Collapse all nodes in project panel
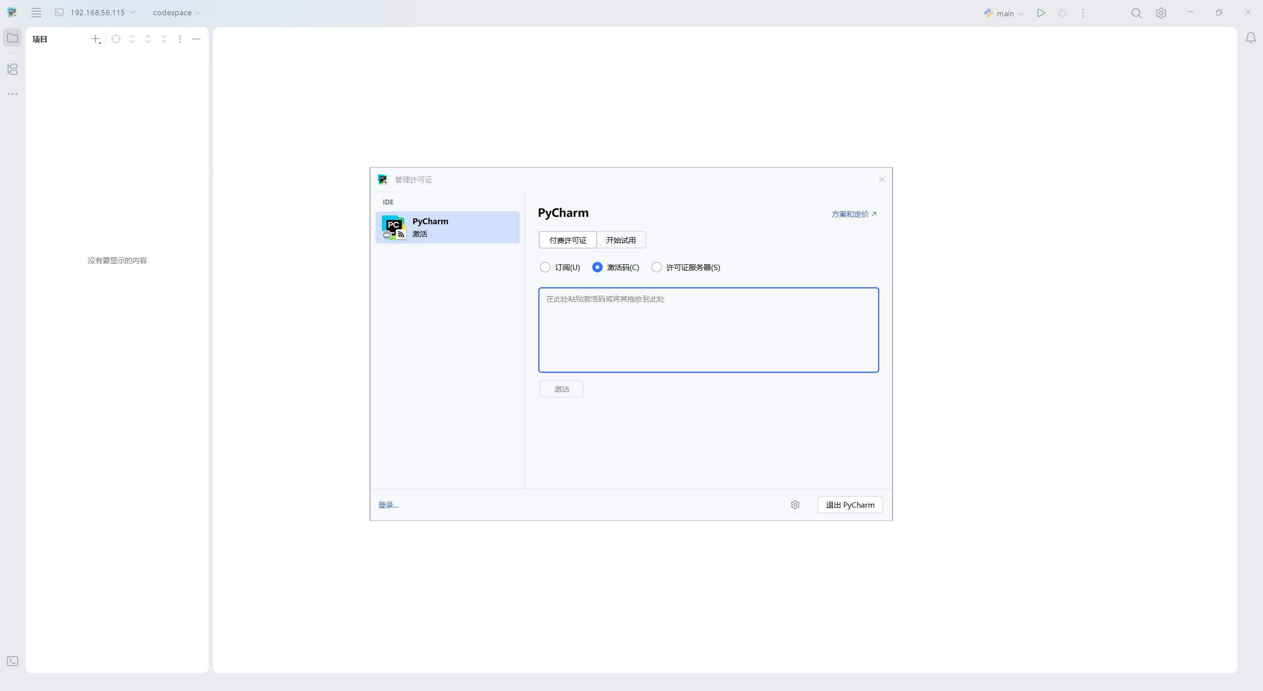The image size is (1263, 691). click(164, 39)
